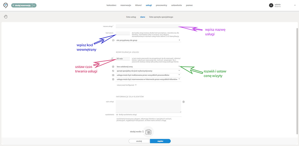The width and height of the screenshot is (299, 146).
Task: Select the 'dane' tab
Action: point(143,17)
